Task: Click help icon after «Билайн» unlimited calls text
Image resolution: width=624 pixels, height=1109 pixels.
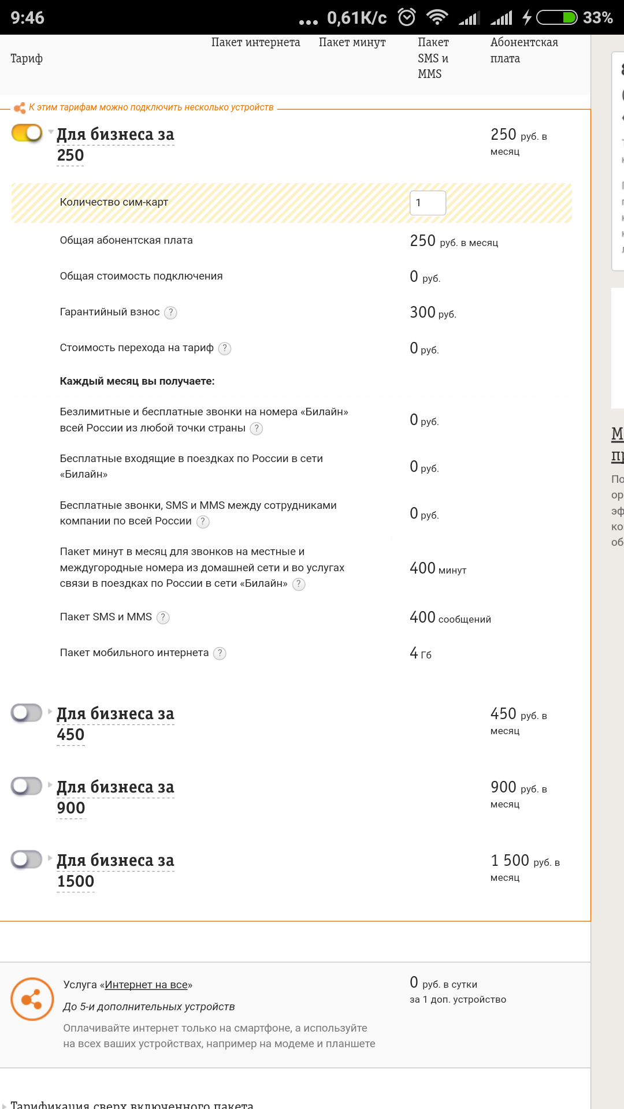Action: coord(257,429)
